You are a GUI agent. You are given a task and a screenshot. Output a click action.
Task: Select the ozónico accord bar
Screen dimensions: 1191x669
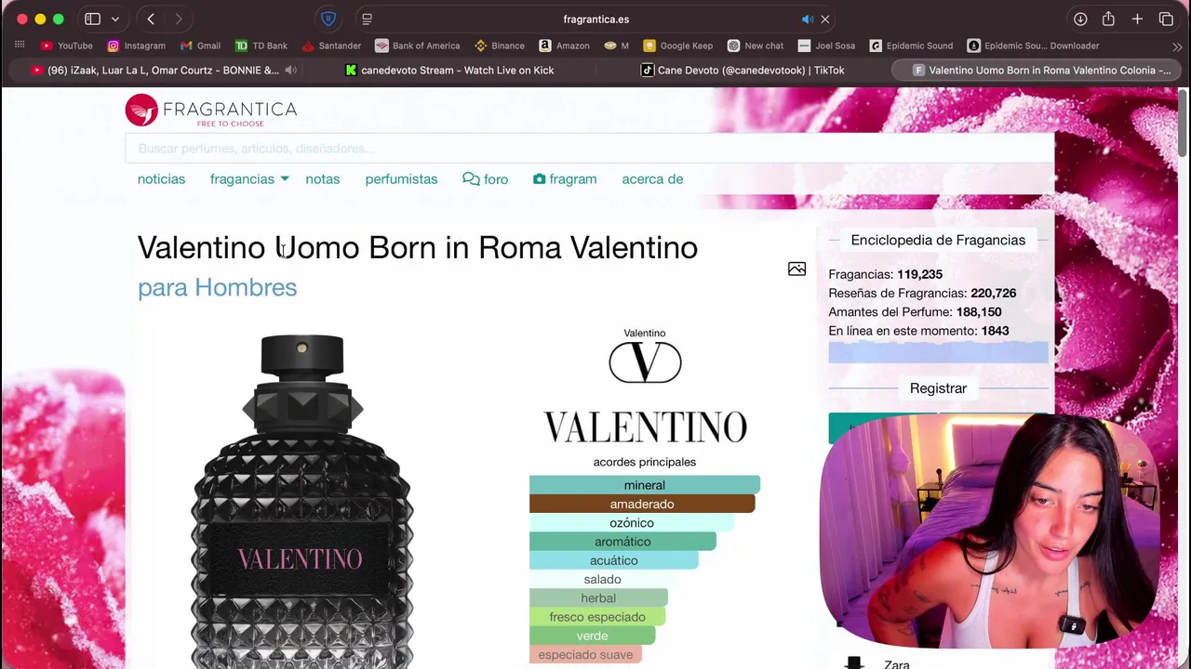(x=632, y=523)
